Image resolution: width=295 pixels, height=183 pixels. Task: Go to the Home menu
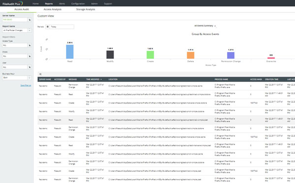(x=35, y=3)
